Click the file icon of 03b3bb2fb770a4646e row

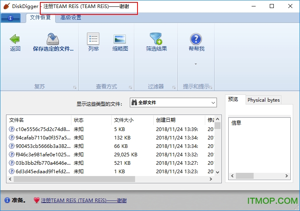point(12,163)
